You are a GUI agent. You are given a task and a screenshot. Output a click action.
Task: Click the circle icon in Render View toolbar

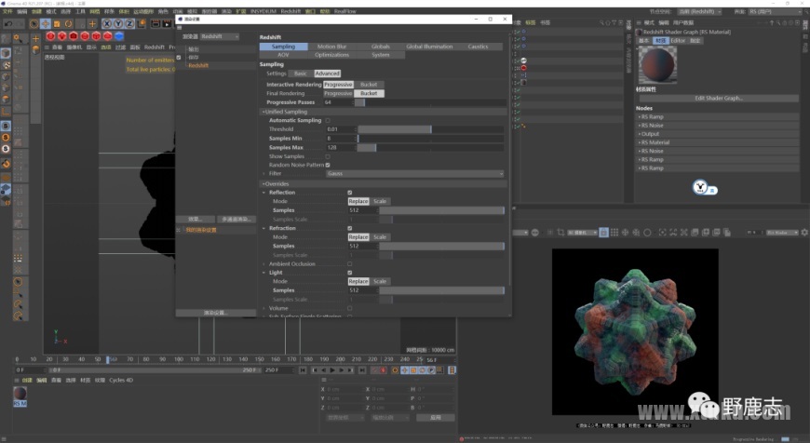(x=647, y=233)
